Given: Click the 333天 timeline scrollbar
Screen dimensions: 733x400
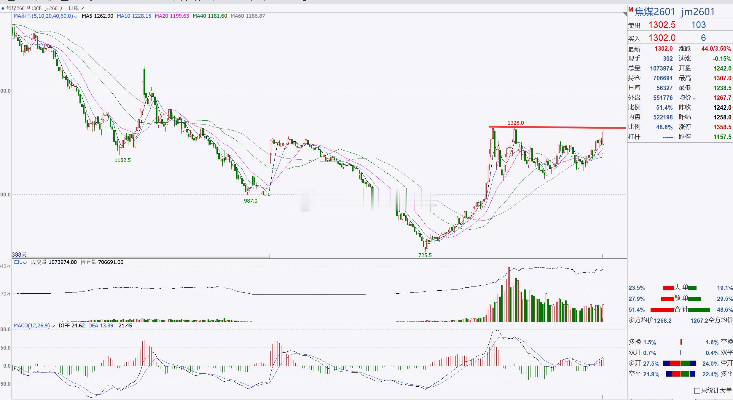Looking at the screenshot, I should click(141, 257).
